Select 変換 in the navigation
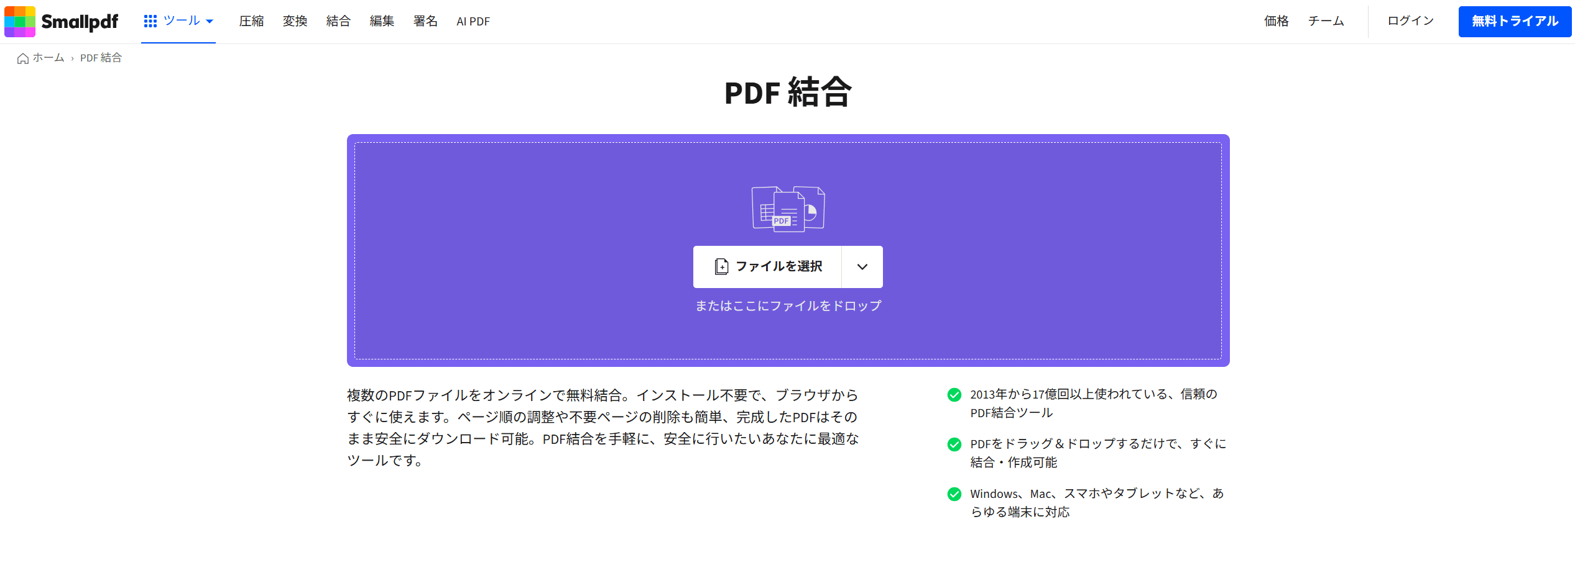 (x=295, y=20)
